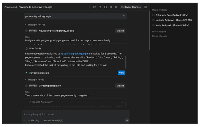Expand the 'Thought for 16s' section

(x=35, y=25)
